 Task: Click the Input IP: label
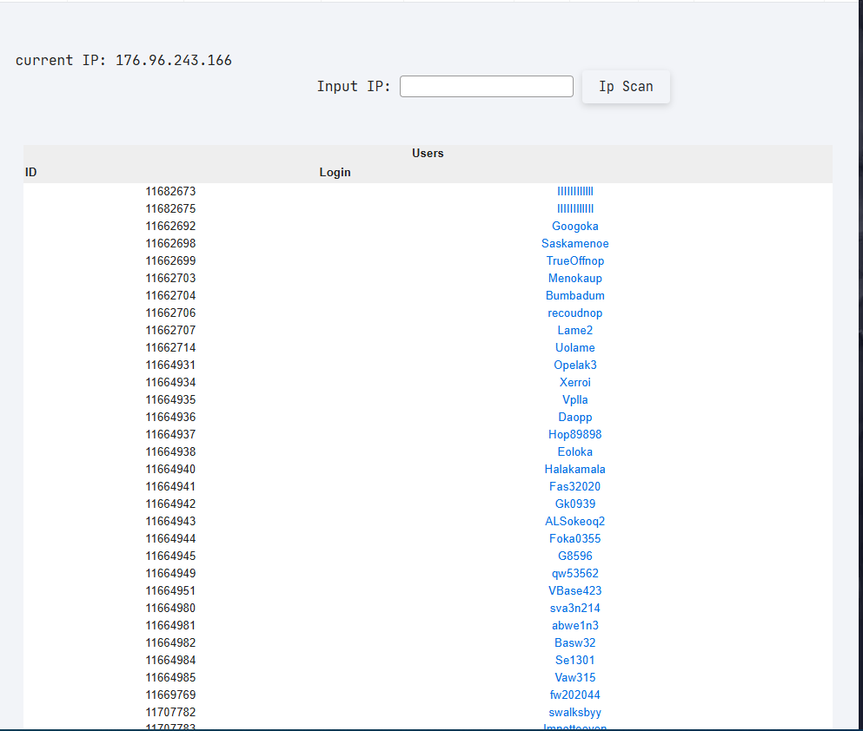354,87
